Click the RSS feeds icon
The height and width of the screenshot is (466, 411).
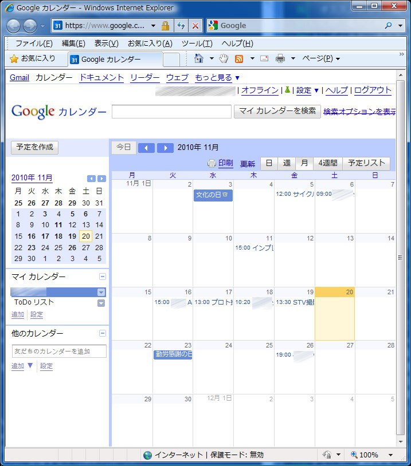coord(239,58)
